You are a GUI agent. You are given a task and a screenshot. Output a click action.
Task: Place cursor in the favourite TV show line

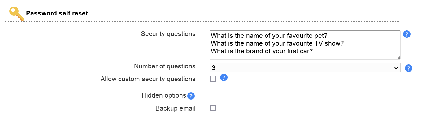click(x=277, y=43)
